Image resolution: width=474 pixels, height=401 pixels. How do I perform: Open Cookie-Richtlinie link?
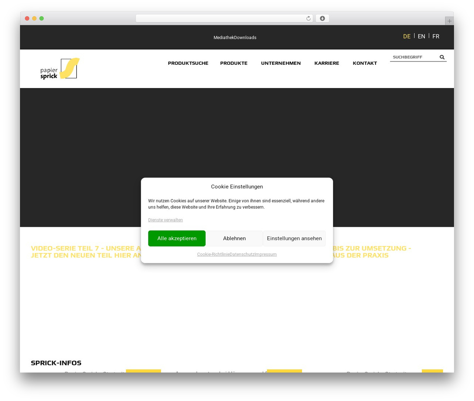(213, 254)
